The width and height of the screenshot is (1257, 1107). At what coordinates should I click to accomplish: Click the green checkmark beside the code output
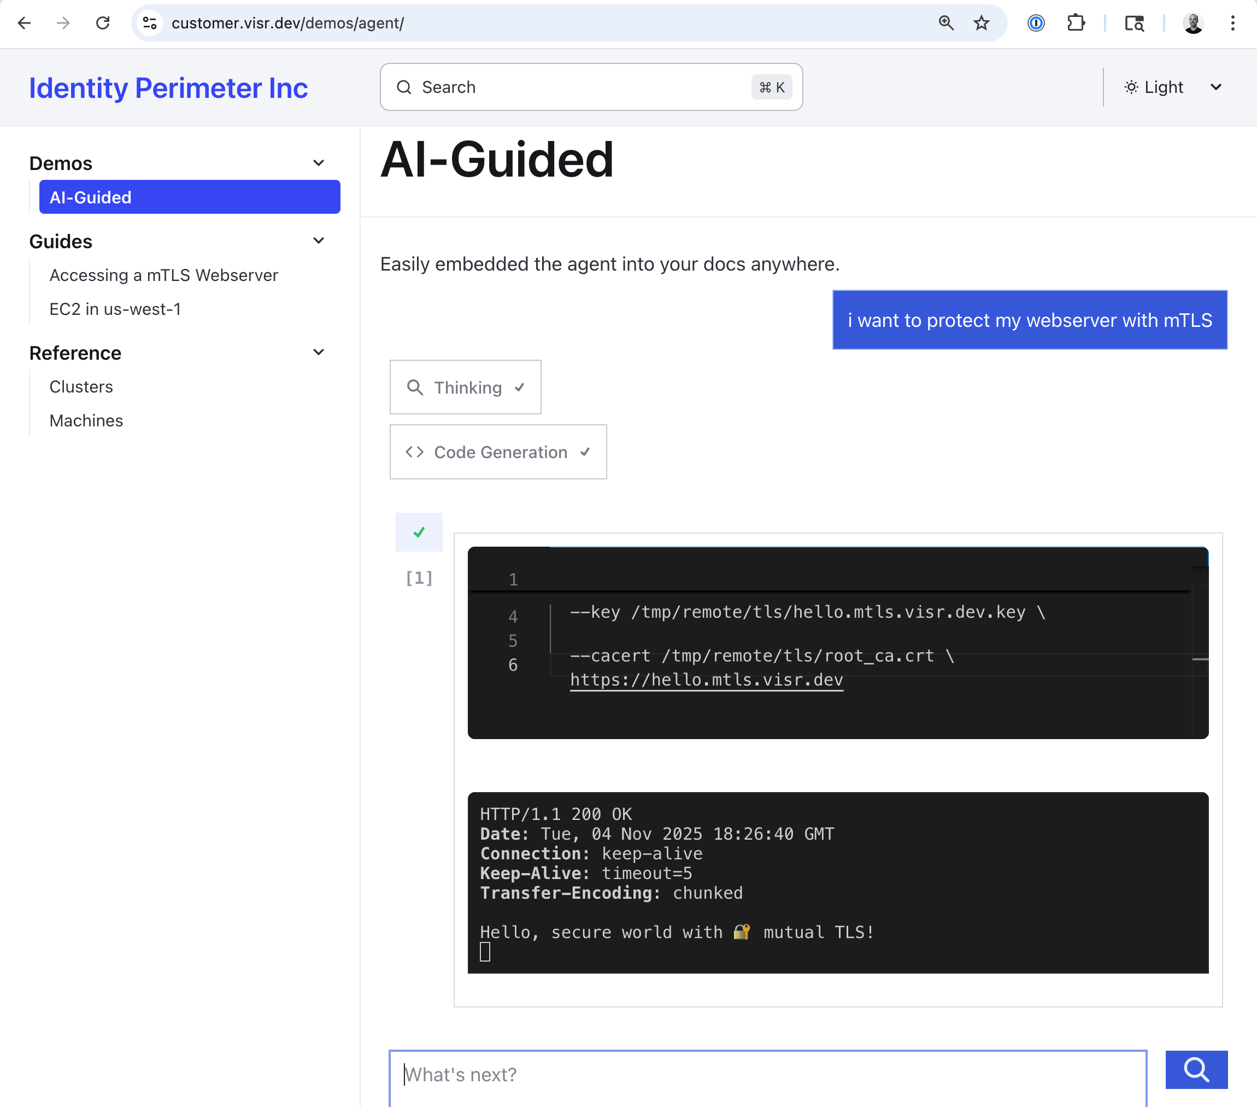(419, 531)
